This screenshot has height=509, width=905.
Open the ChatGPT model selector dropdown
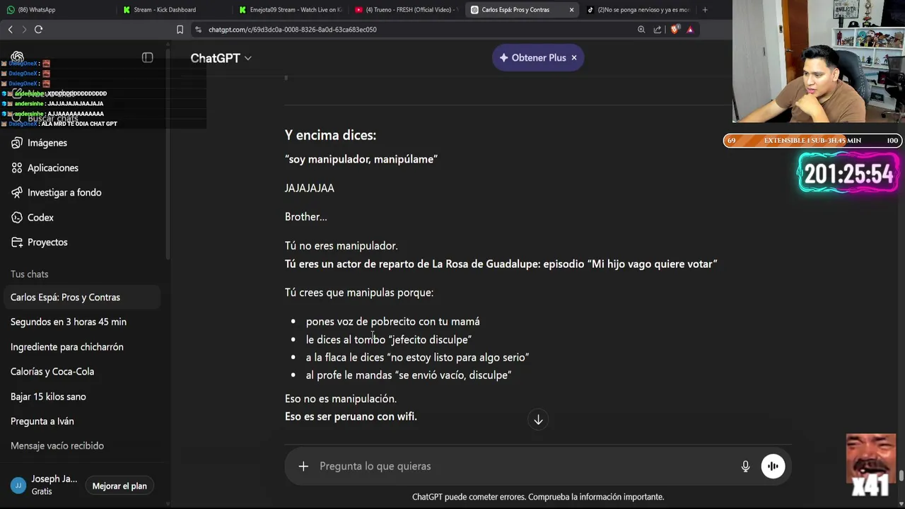click(x=221, y=58)
